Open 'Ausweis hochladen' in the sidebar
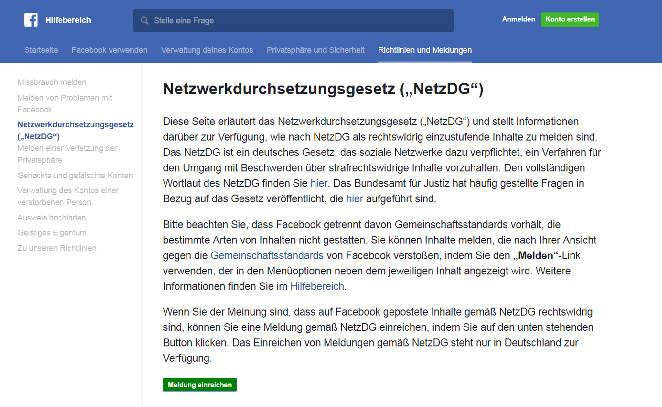 click(x=51, y=218)
